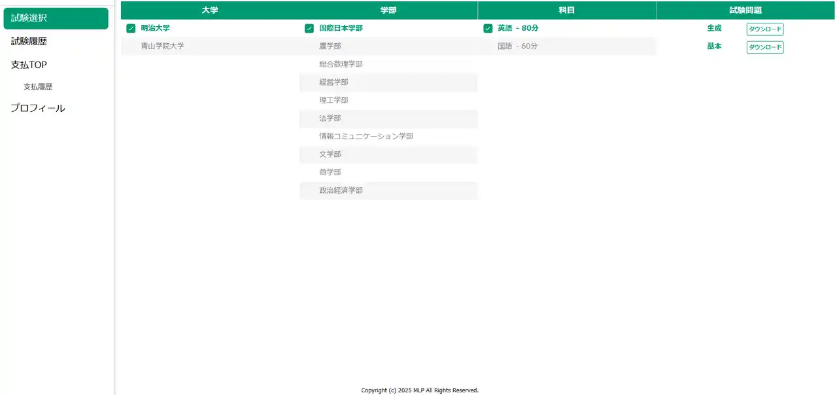Screen dimensions: 837x395
Task: Select the highlighted 試験選択 sidebar item
Action: coord(26,18)
